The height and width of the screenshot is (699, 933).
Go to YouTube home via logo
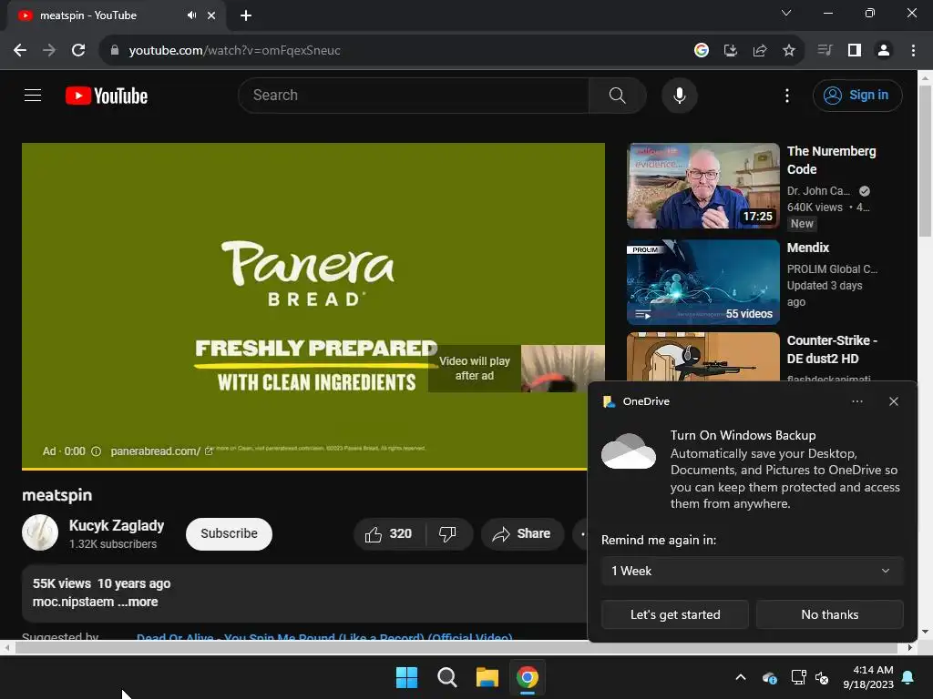click(x=107, y=96)
